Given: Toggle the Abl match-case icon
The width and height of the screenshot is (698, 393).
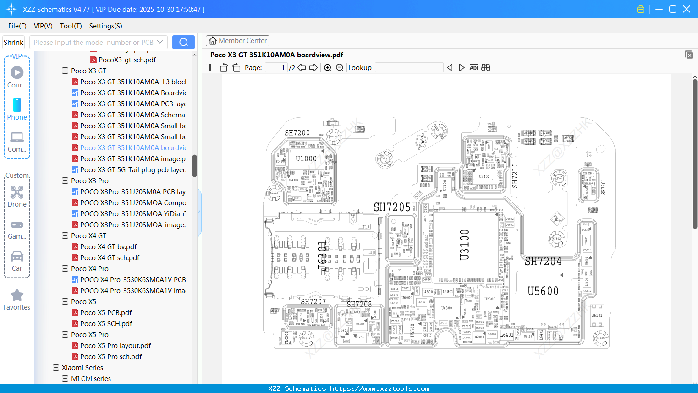Looking at the screenshot, I should click(473, 68).
